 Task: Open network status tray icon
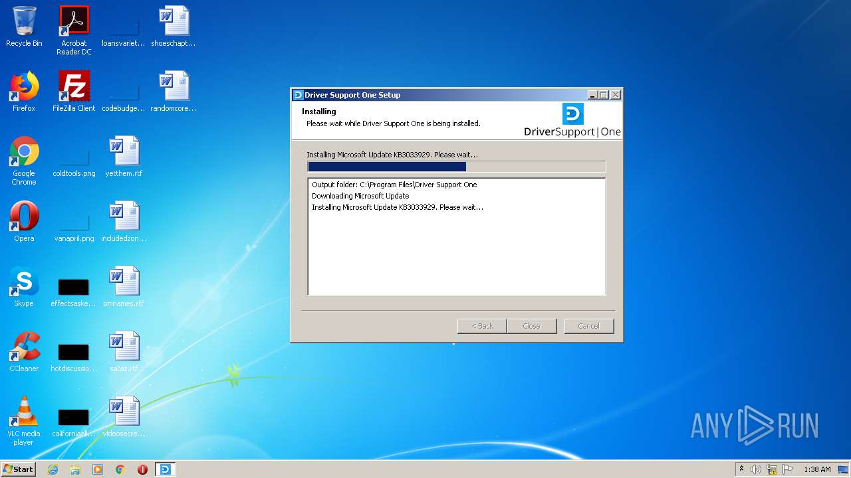tap(772, 469)
